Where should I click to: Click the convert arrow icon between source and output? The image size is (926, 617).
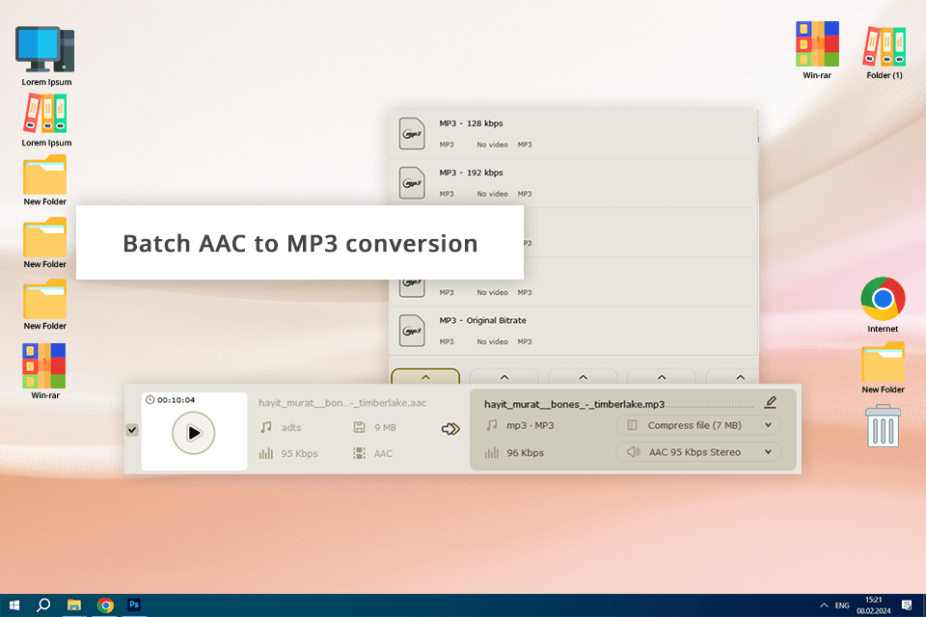pos(450,429)
